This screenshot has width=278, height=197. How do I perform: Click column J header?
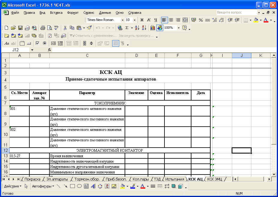tap(241, 55)
